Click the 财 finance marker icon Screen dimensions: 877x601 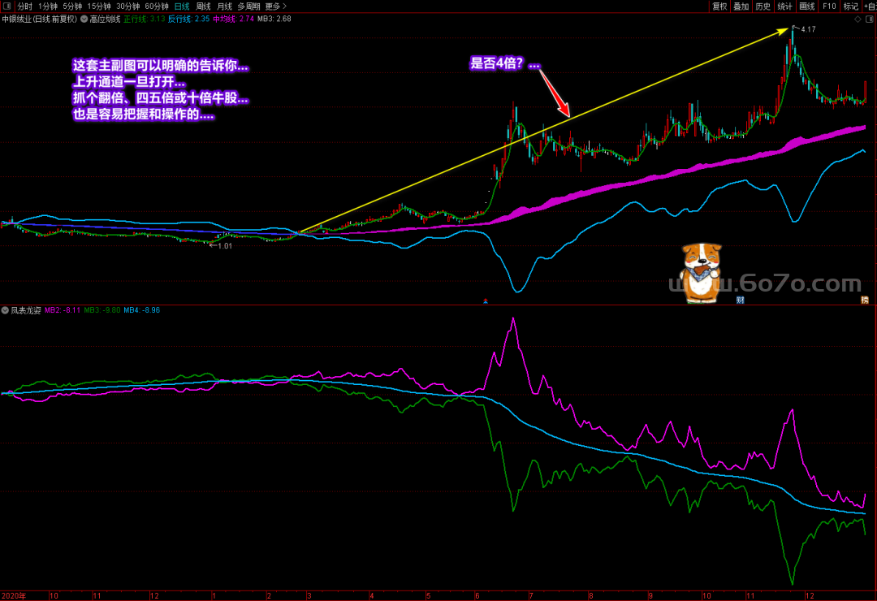point(740,300)
